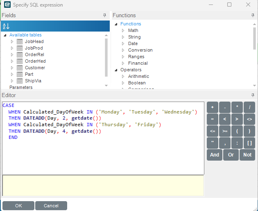Insert the asterisk multiply operator
The height and width of the screenshot is (211, 258).
237,107
